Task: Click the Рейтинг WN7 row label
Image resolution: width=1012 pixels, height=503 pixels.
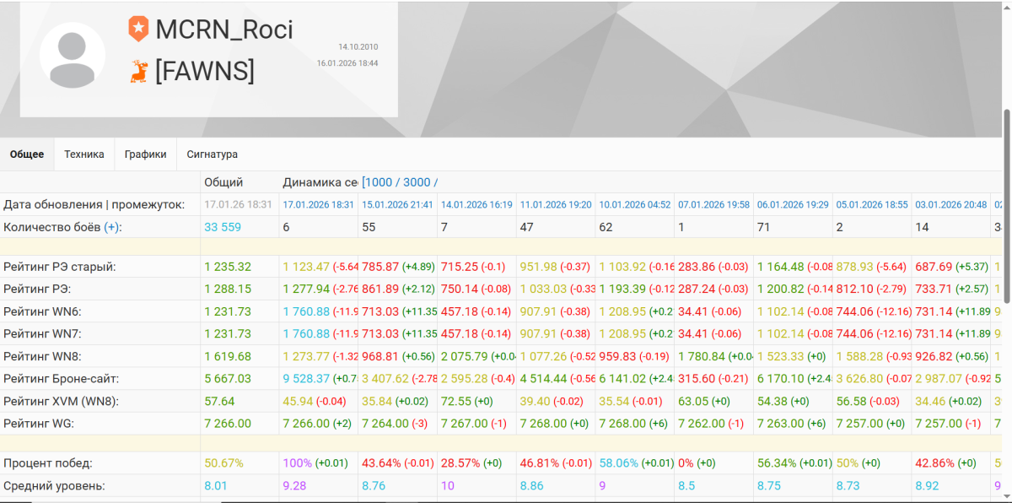Action: (43, 334)
